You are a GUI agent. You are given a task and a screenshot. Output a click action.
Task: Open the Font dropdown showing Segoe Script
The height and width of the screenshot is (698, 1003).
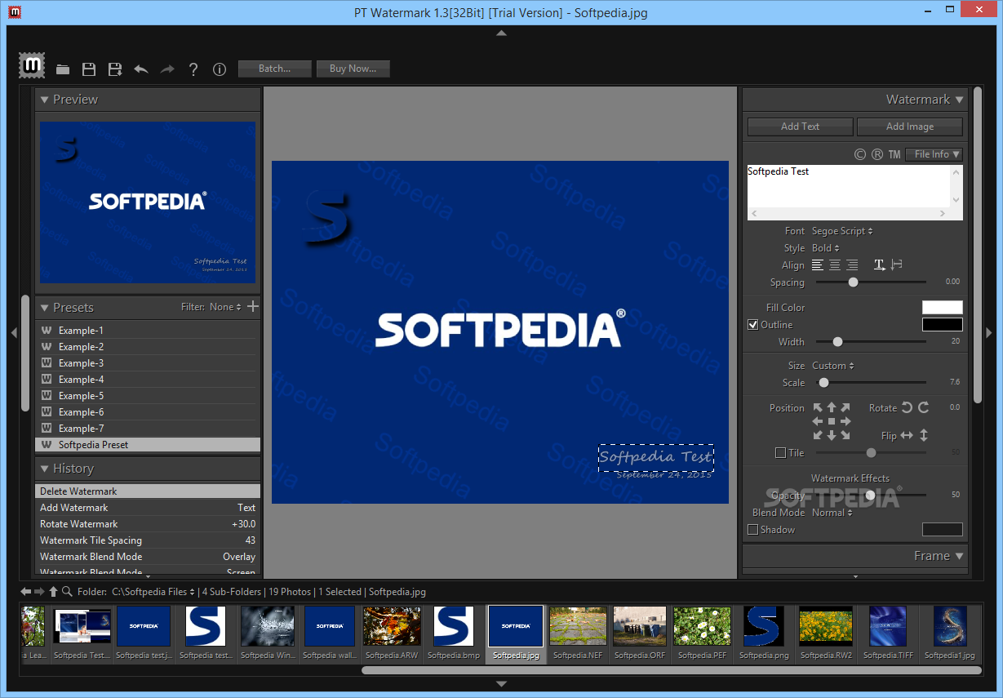click(842, 231)
